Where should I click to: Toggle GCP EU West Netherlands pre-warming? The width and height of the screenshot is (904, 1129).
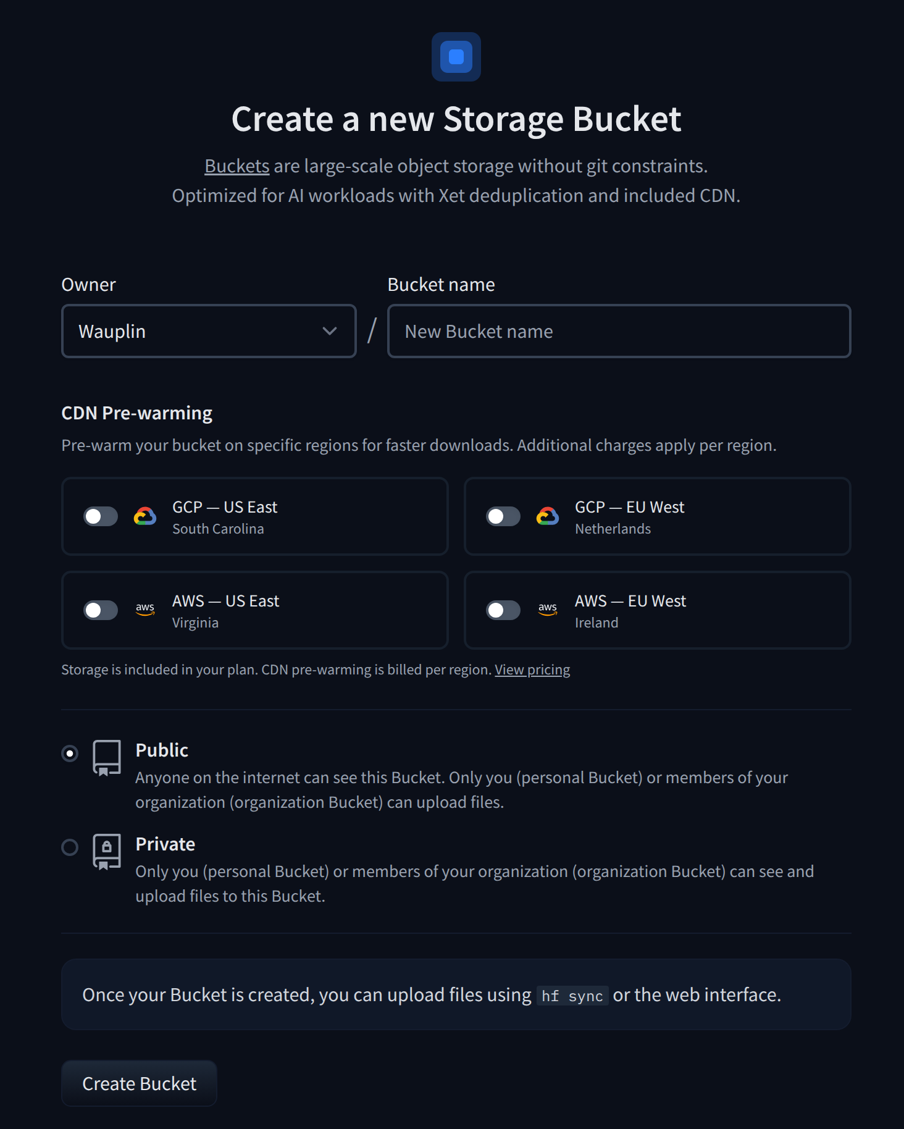(x=503, y=516)
